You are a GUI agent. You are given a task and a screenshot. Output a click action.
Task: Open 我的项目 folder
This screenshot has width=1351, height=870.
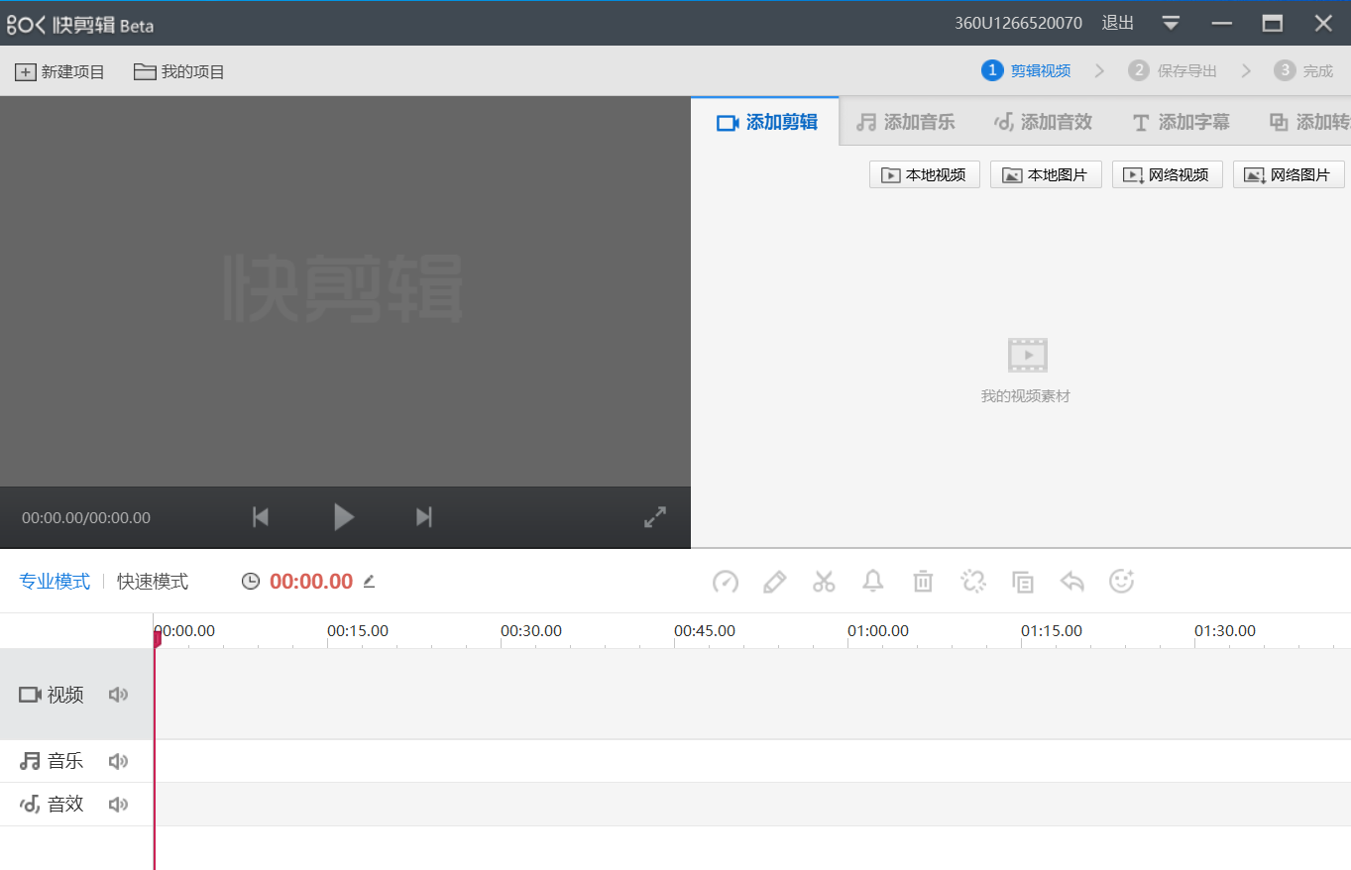[179, 71]
